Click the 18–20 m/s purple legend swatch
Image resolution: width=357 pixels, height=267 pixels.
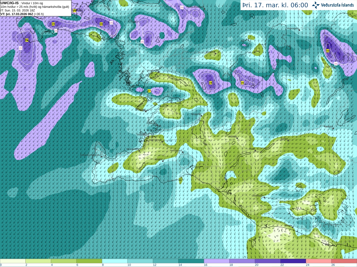point(242,261)
